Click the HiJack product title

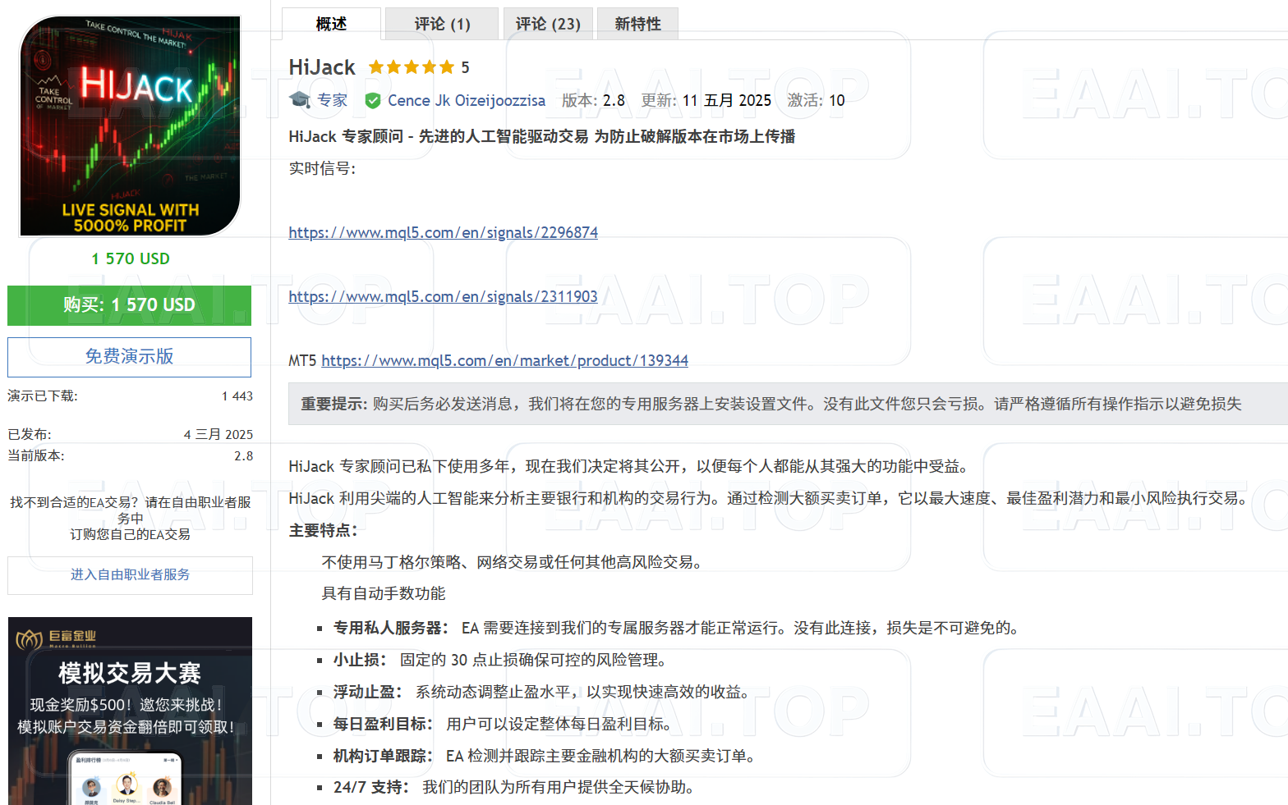[322, 67]
